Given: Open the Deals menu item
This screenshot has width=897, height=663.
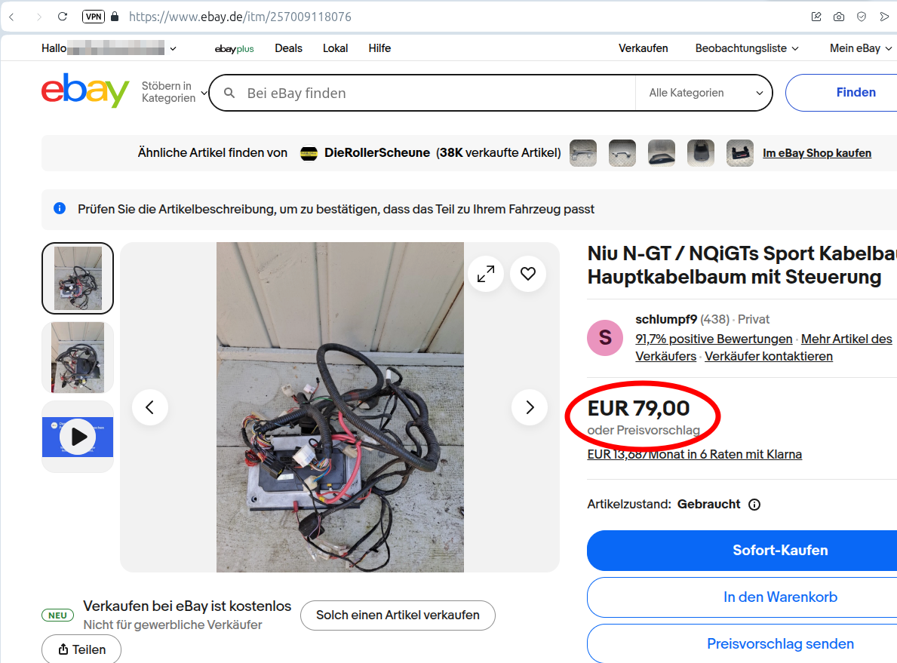Looking at the screenshot, I should coord(288,48).
